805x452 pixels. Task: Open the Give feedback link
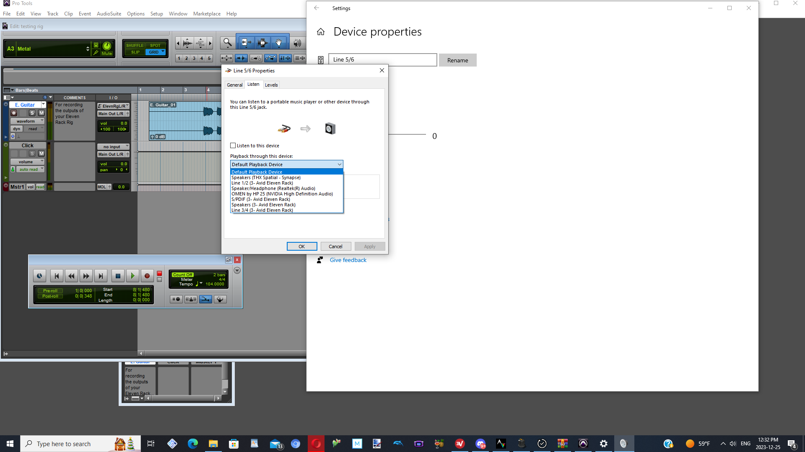pyautogui.click(x=348, y=260)
